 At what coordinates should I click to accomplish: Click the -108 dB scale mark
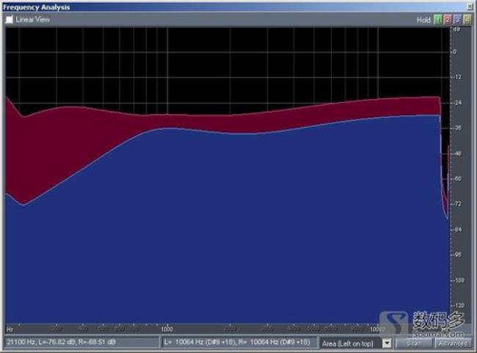[459, 280]
